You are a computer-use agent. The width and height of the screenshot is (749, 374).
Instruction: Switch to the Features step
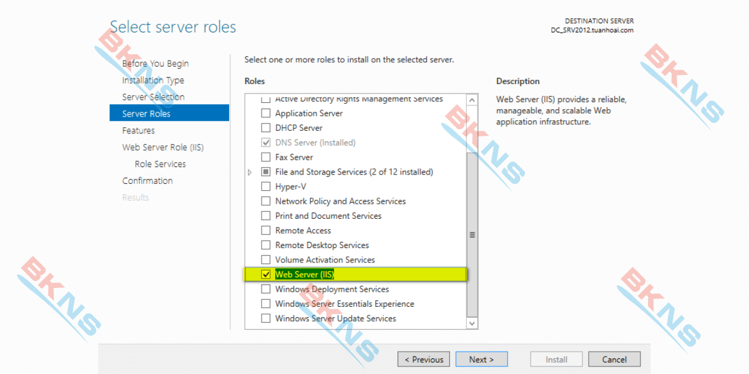point(139,131)
